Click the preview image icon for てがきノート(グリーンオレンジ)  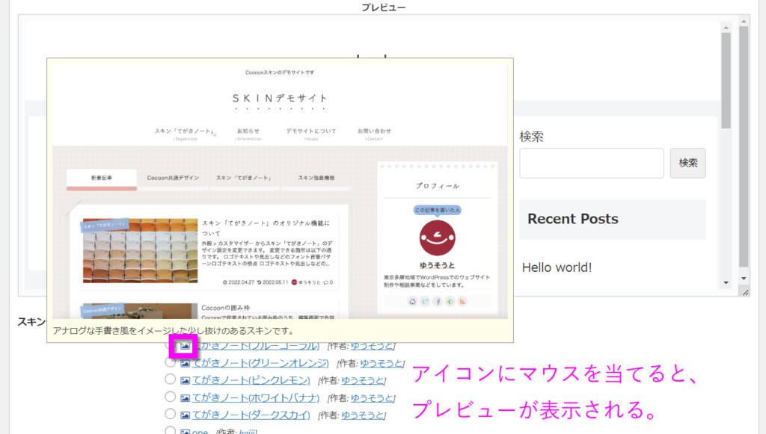click(186, 363)
